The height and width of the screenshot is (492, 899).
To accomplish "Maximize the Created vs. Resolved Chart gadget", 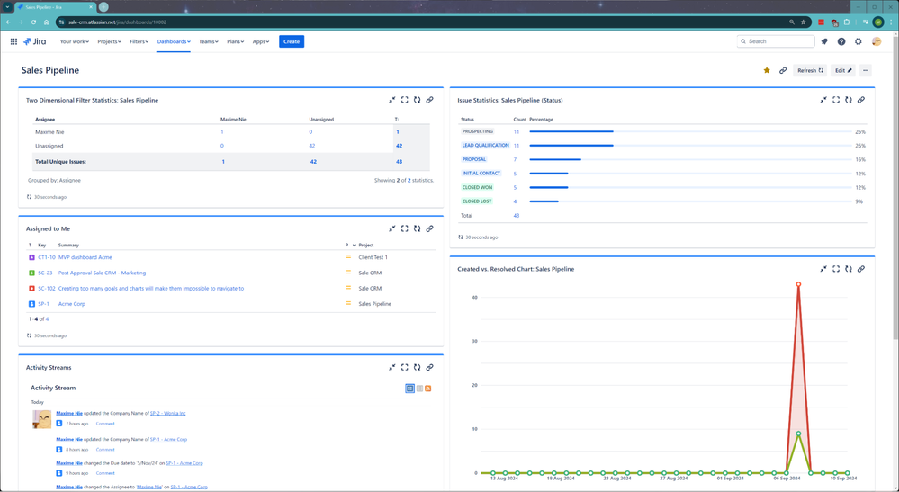I will pyautogui.click(x=836, y=269).
